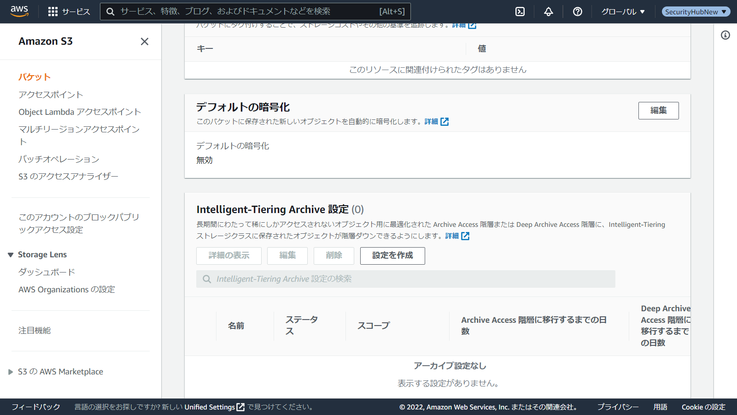Click the AWS logo home icon

[x=19, y=11]
